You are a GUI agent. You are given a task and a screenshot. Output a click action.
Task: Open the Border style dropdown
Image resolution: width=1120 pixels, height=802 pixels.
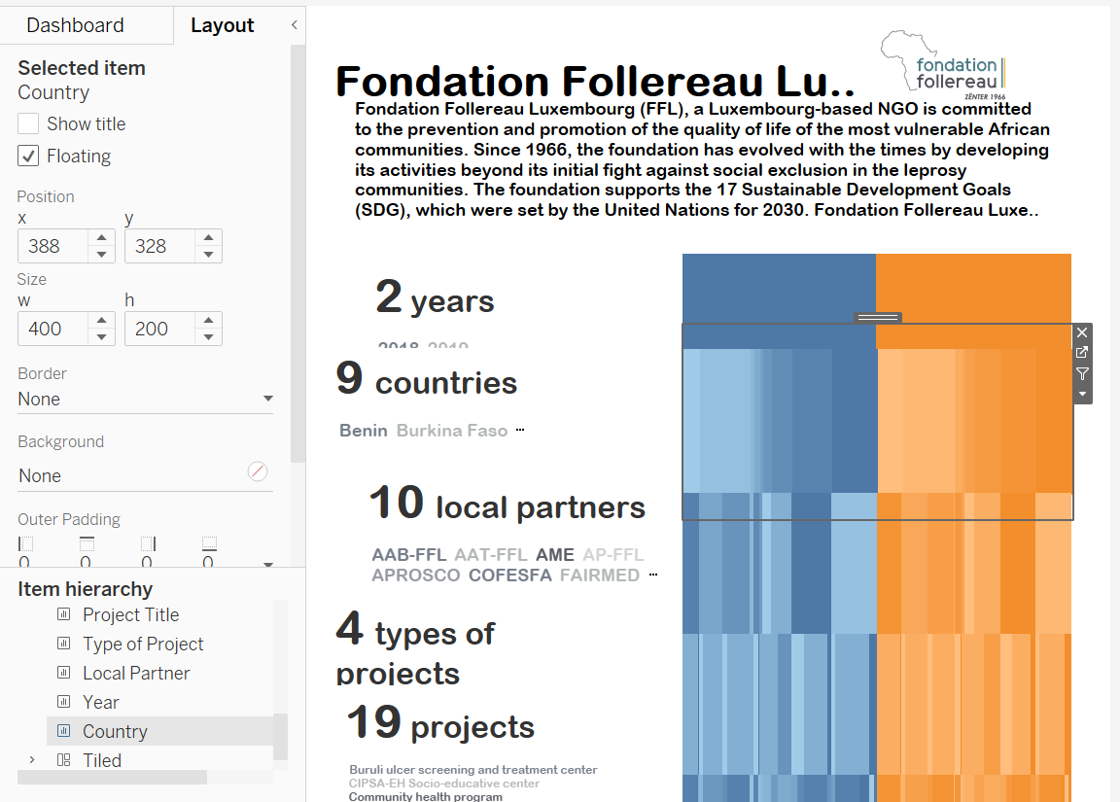[x=268, y=398]
